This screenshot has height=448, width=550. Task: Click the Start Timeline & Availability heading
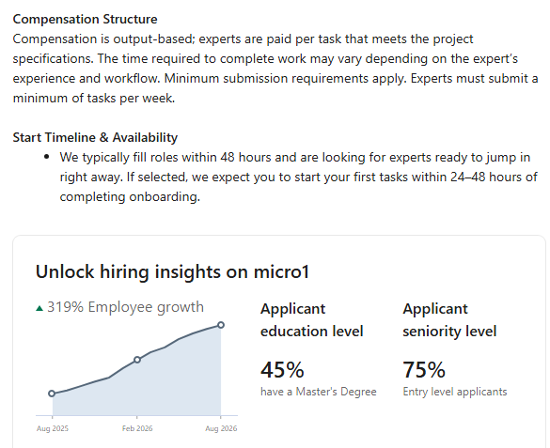coord(95,138)
